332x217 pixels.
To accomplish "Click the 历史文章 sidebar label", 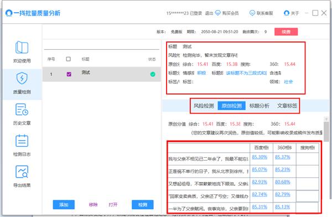I will (x=22, y=123).
